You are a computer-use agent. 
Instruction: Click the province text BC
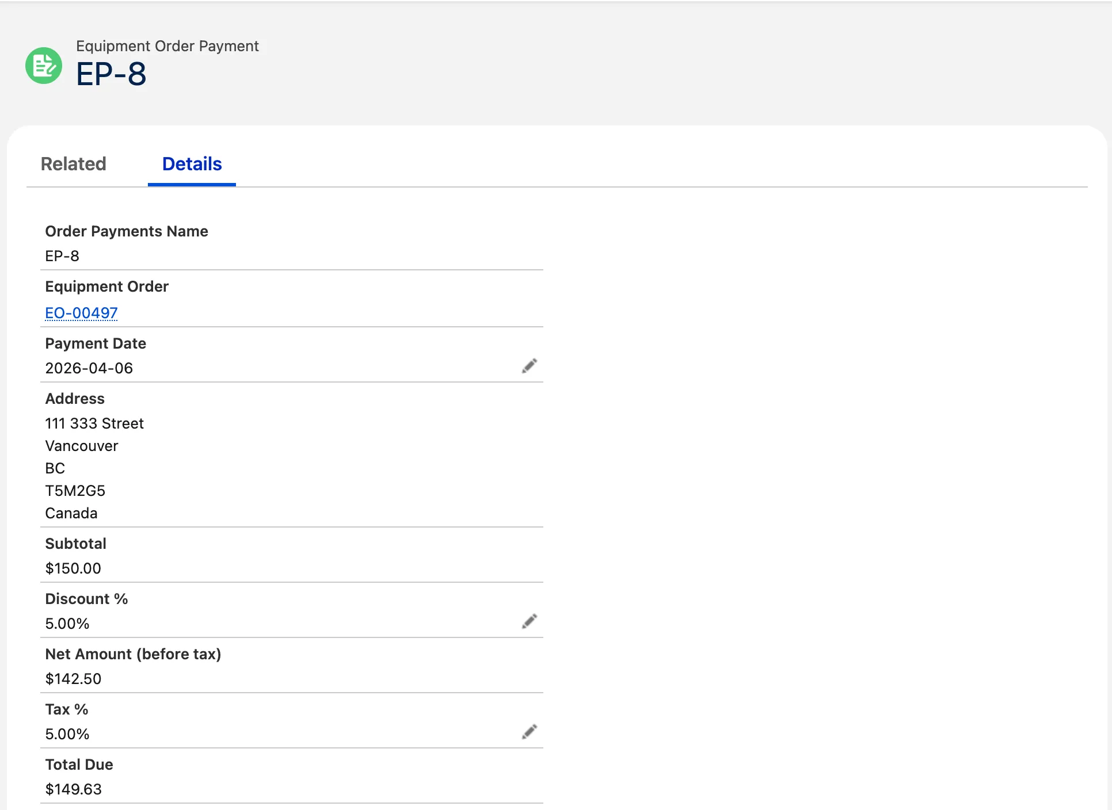click(55, 468)
